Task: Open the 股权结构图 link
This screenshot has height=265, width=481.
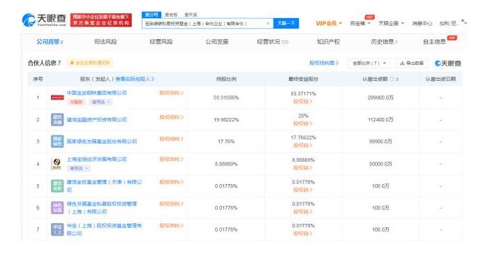Action: point(324,63)
